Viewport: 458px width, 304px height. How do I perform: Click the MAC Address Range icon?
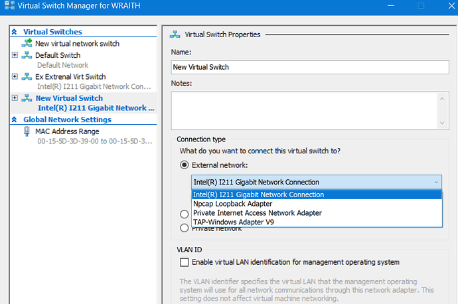pyautogui.click(x=28, y=131)
